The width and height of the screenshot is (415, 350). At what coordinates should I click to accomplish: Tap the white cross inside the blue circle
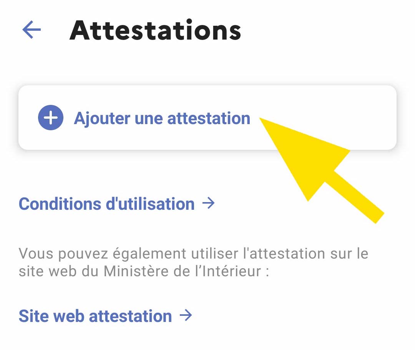[x=51, y=118]
